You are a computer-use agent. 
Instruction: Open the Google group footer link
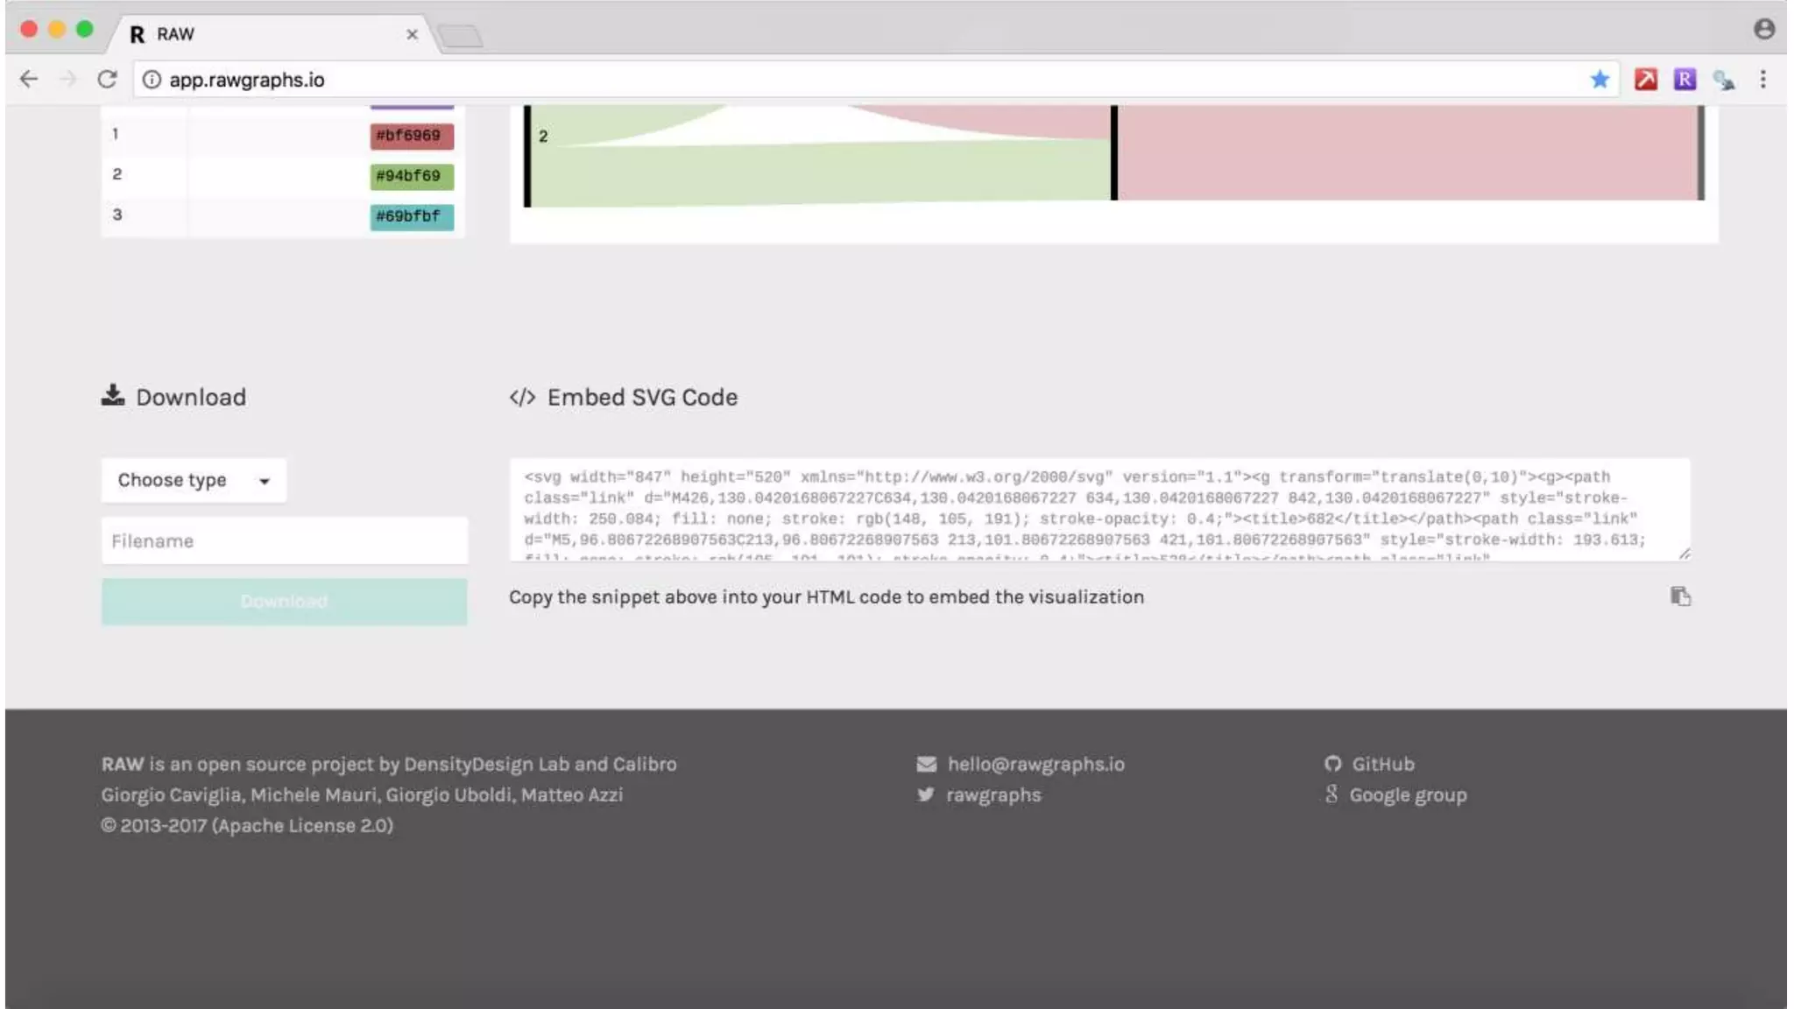pos(1407,795)
